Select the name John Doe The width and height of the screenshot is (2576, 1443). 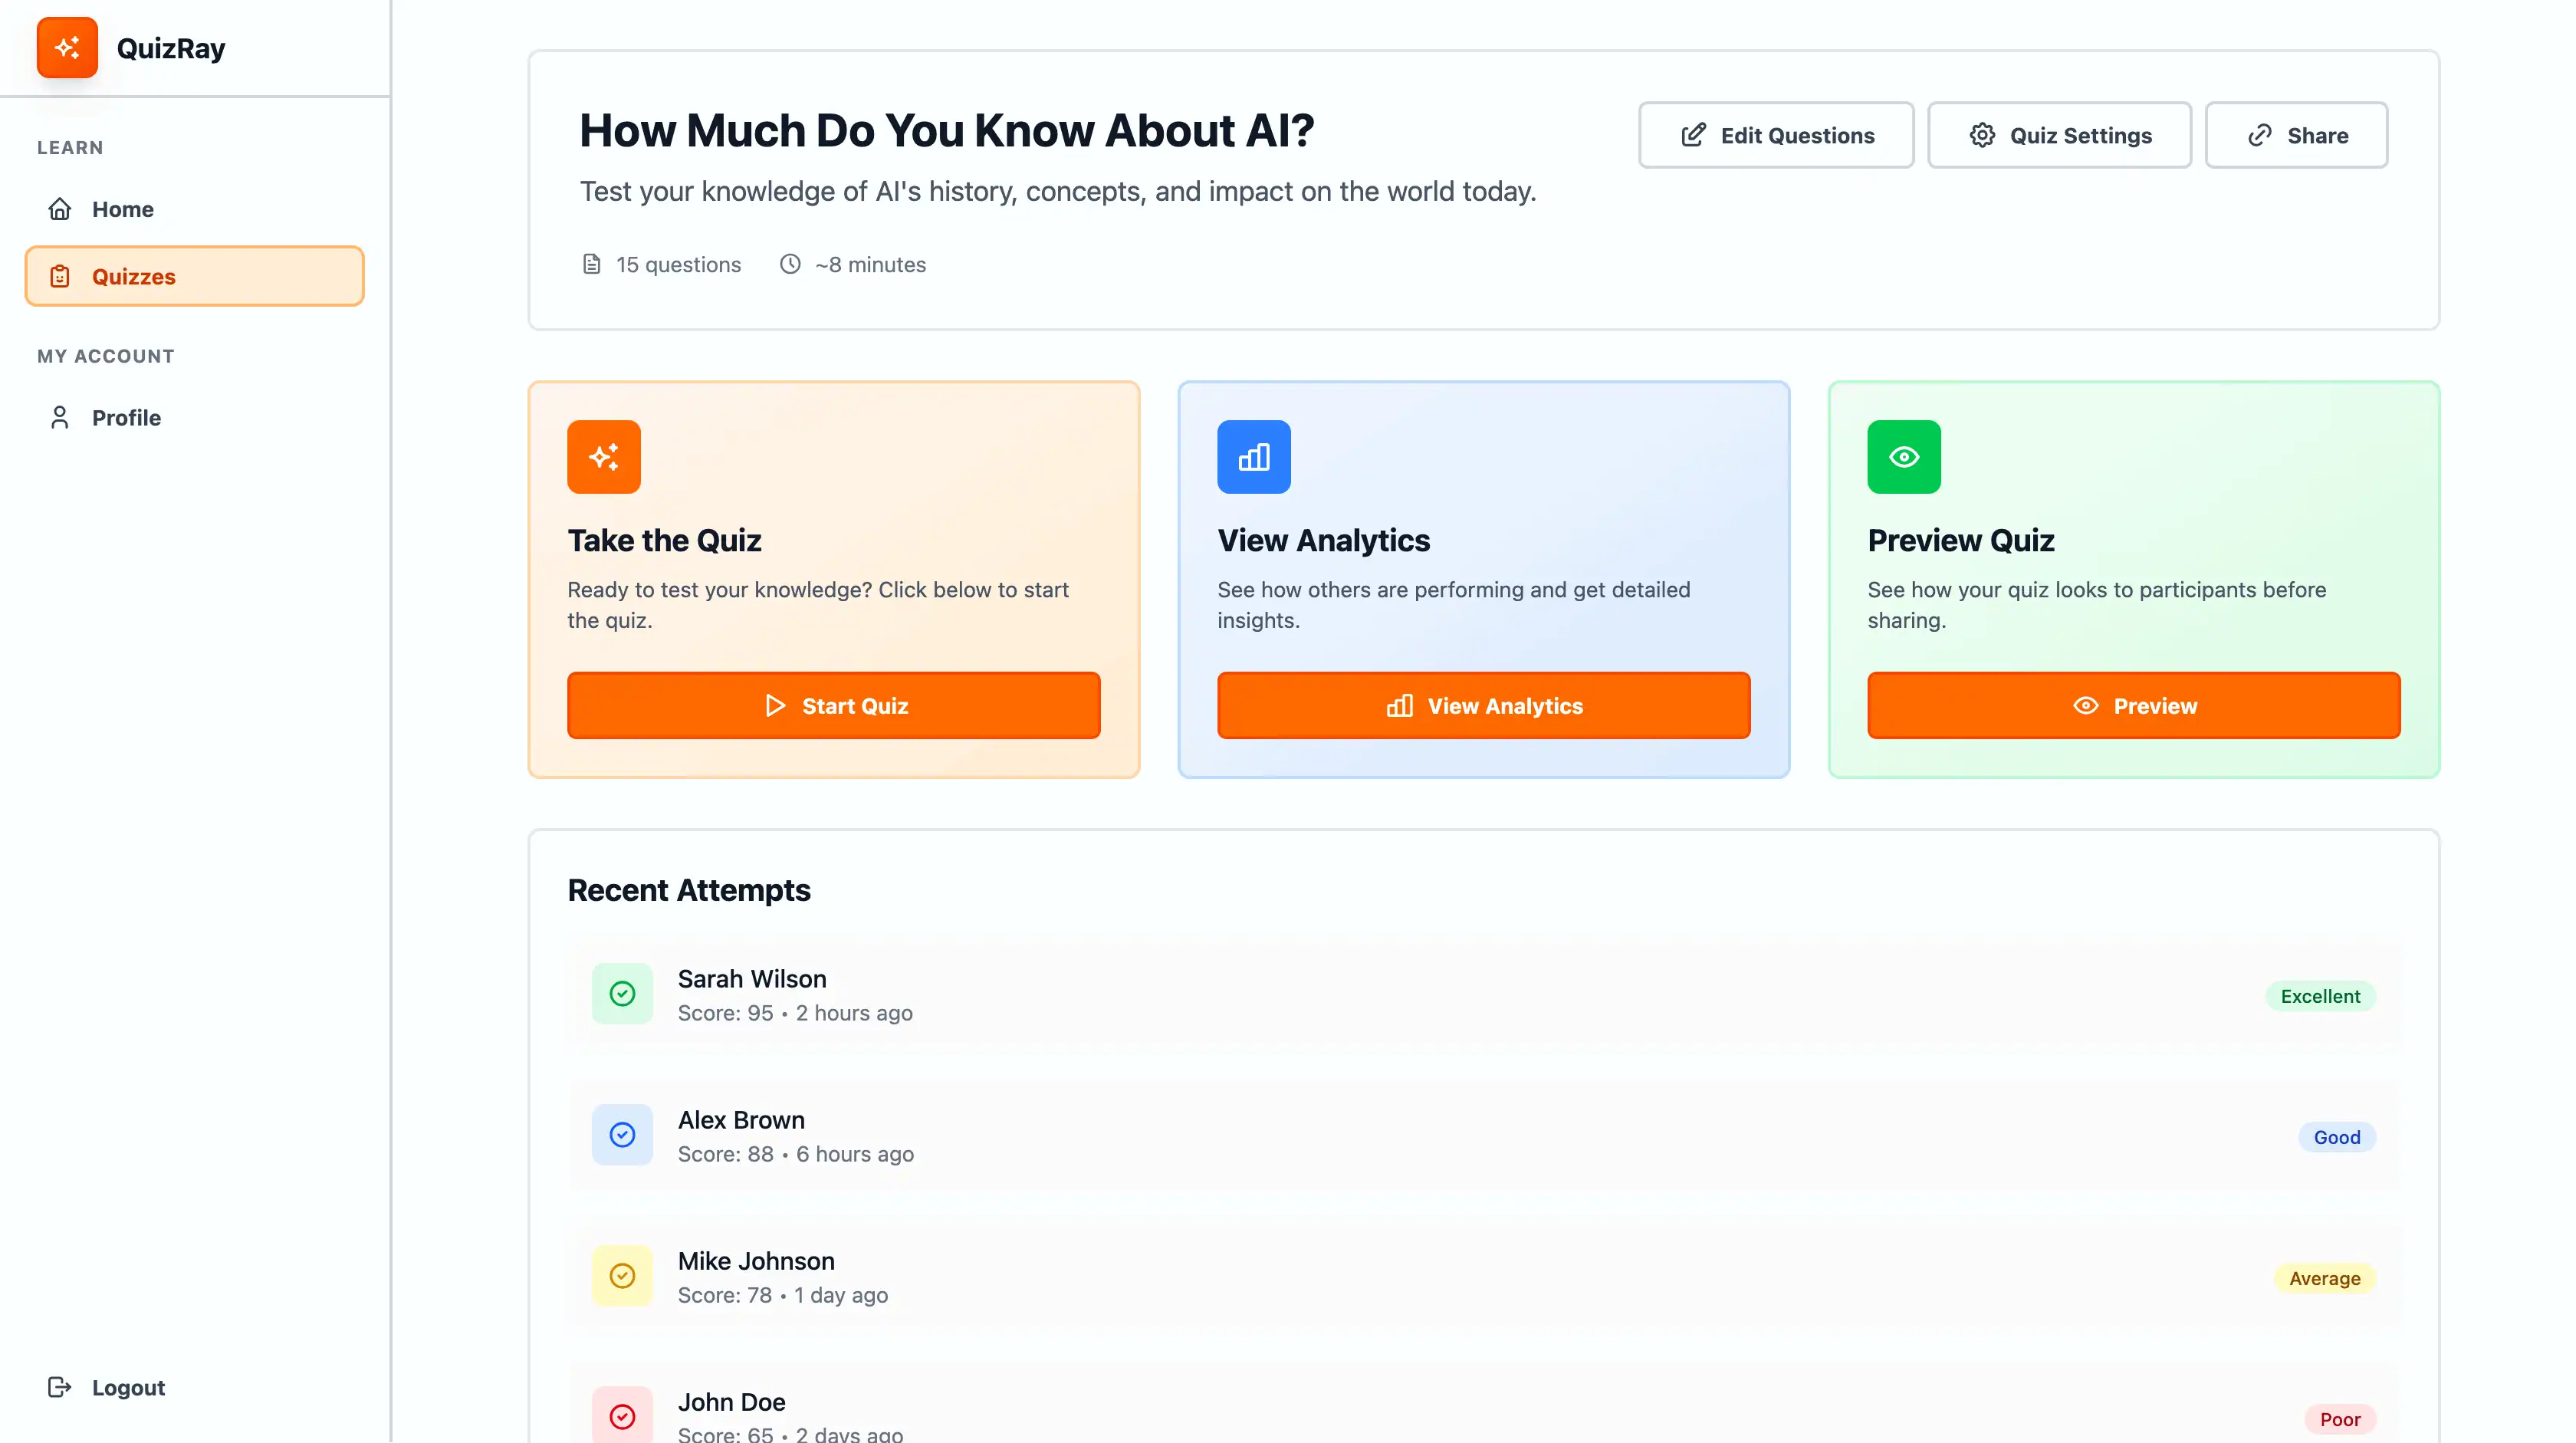[731, 1401]
